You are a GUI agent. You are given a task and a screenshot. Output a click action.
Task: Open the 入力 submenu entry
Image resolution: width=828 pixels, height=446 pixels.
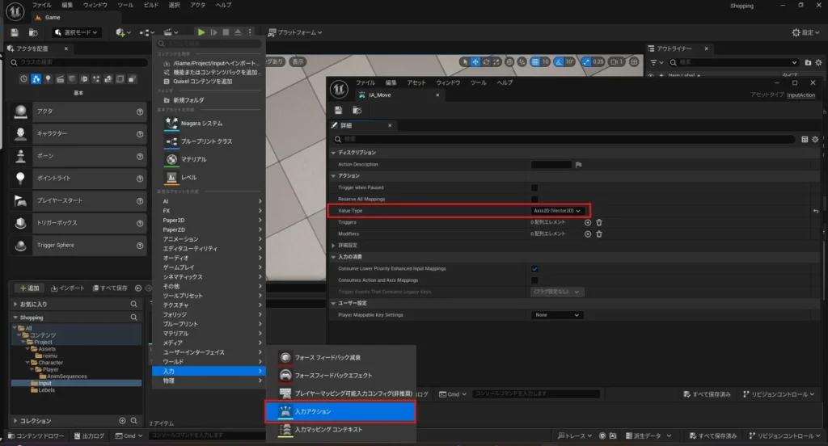tap(209, 372)
